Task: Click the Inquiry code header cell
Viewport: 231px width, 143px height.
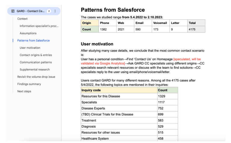Action: pyautogui.click(x=119, y=90)
